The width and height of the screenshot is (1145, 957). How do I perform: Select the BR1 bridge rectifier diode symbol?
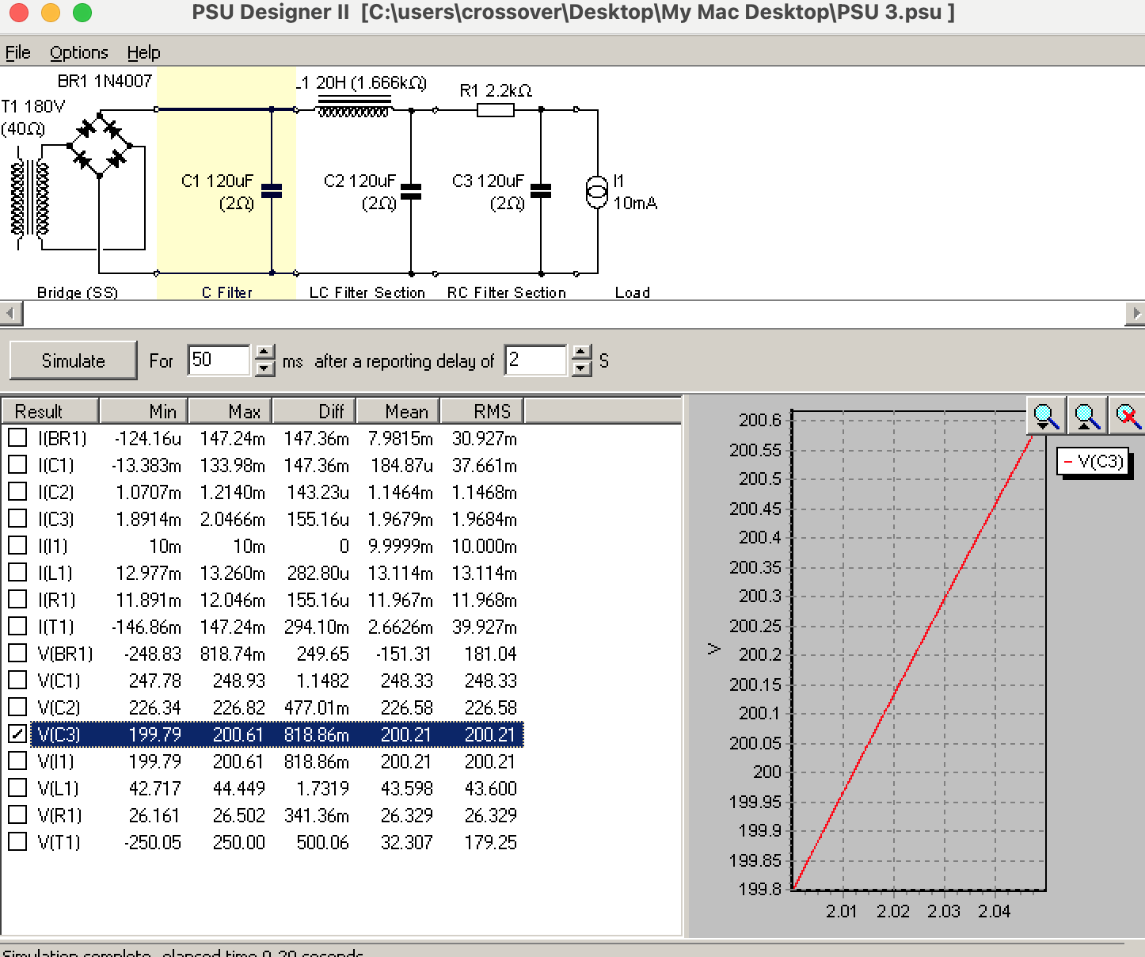pyautogui.click(x=100, y=146)
